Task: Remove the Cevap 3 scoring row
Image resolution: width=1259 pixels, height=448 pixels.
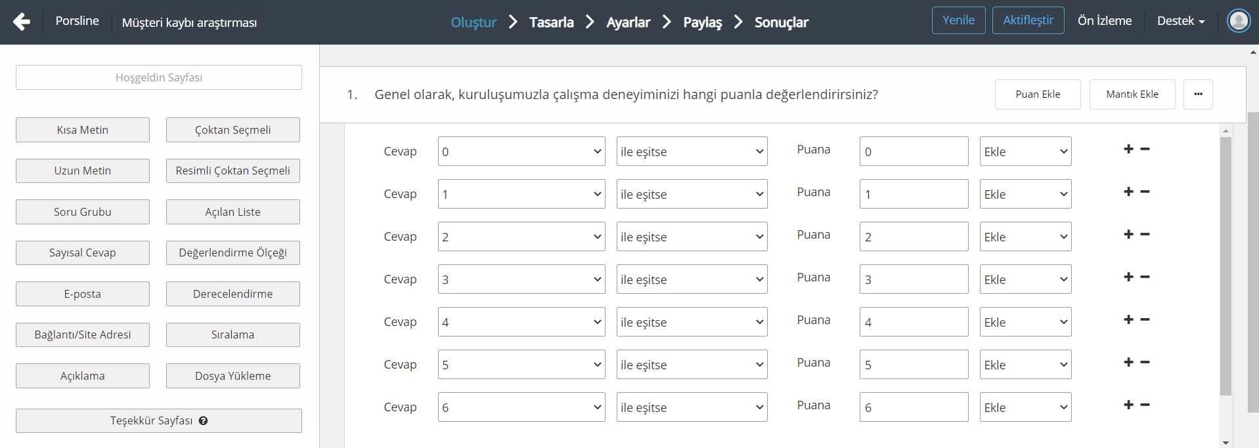Action: pyautogui.click(x=1145, y=277)
